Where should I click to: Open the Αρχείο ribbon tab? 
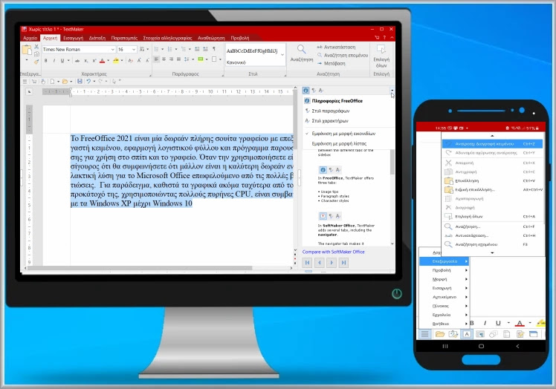click(x=30, y=39)
